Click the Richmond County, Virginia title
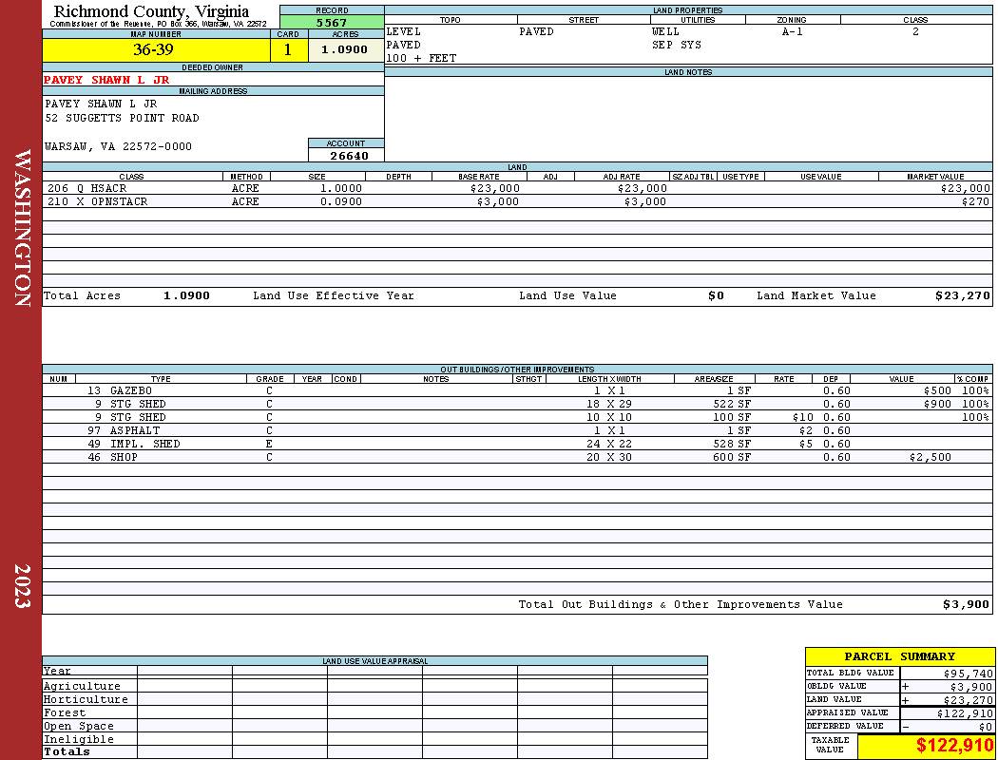The height and width of the screenshot is (760, 998). click(151, 11)
